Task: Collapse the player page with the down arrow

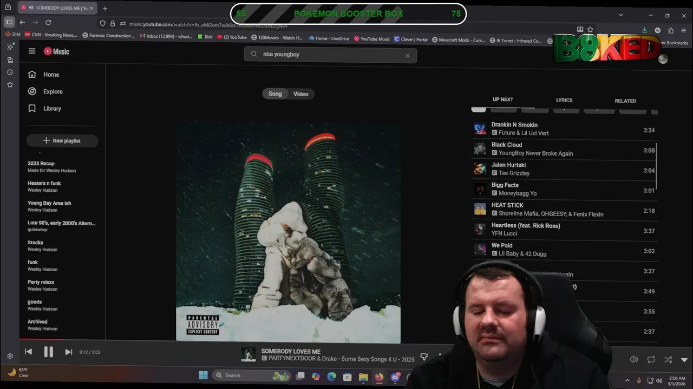Action: point(684,360)
